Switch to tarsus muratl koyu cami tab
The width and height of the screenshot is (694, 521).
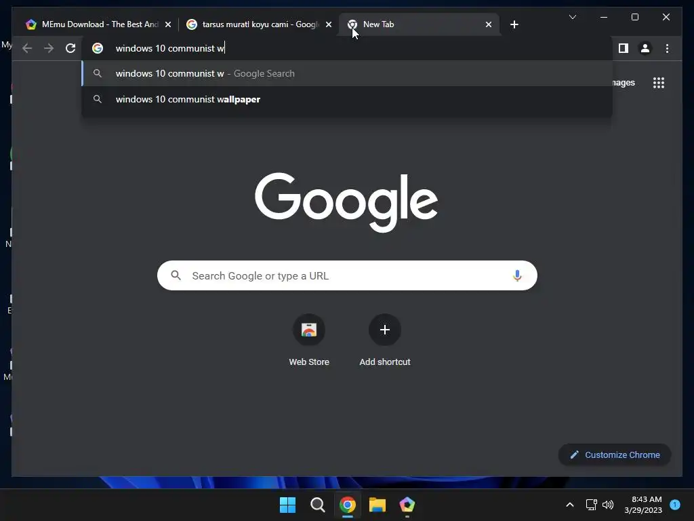(259, 24)
